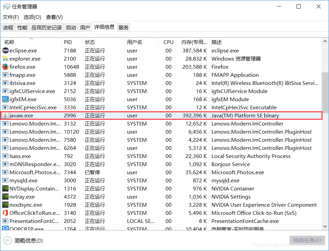
Task: Click the explorer.exe folder icon
Action: 5,59
